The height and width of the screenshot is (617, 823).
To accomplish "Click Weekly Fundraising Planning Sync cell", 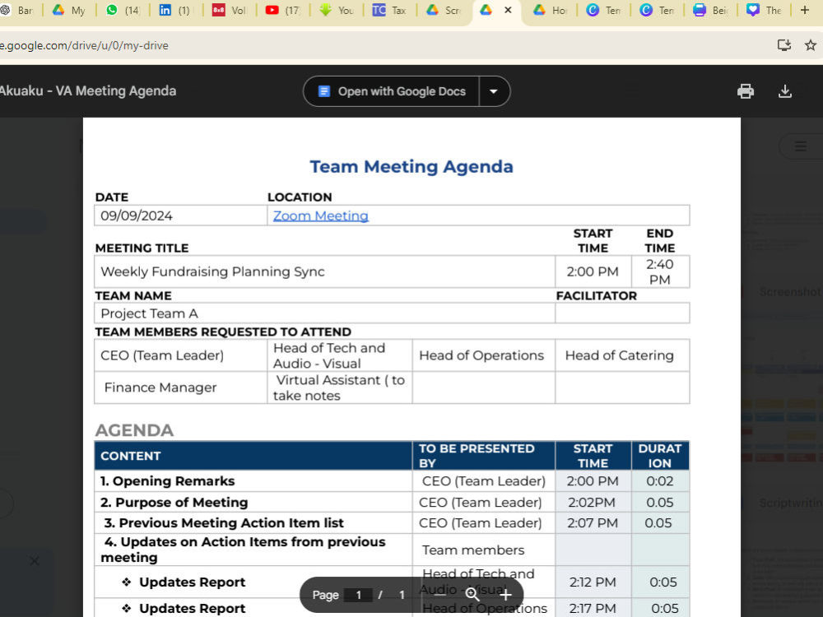I will tap(324, 271).
